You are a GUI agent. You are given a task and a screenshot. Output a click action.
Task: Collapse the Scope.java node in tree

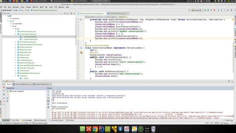[x=15, y=76]
